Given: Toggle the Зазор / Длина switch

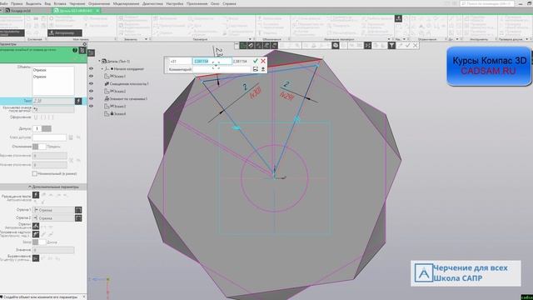Looking at the screenshot, I should (x=39, y=242).
